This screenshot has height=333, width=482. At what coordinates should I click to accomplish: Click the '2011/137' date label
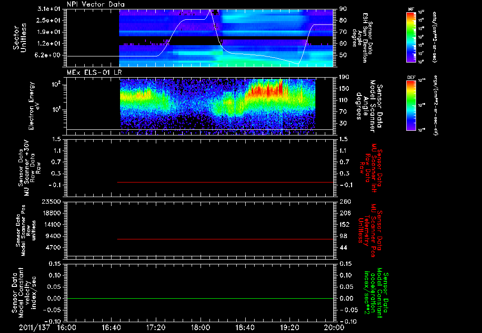click(34, 327)
